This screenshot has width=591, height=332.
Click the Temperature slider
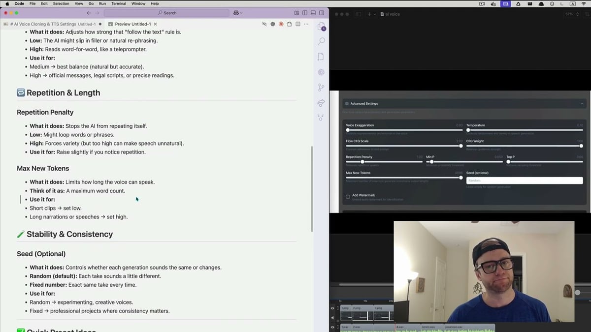click(x=525, y=130)
